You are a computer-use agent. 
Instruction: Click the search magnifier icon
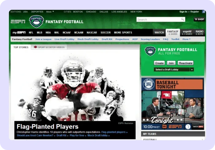(x=182, y=19)
